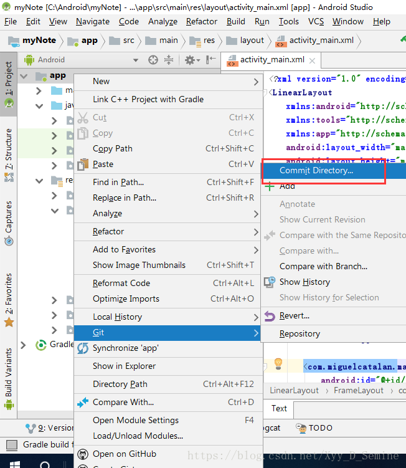The height and width of the screenshot is (468, 406).
Task: Click the tool window toggle square in status bar
Action: [12, 445]
